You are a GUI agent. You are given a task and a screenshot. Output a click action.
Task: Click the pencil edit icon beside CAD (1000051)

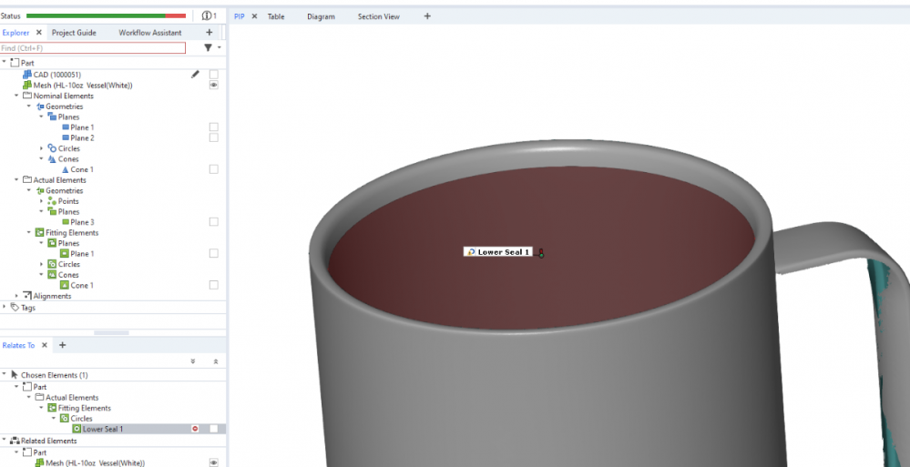(x=195, y=75)
